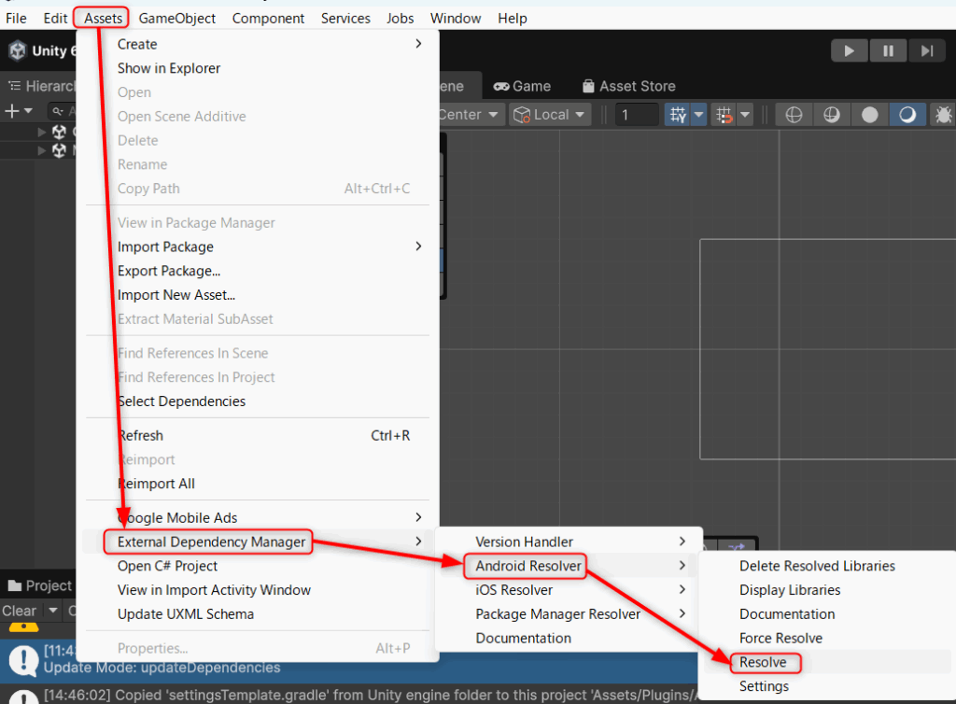
Task: Open the Jobs menu
Action: (x=400, y=19)
